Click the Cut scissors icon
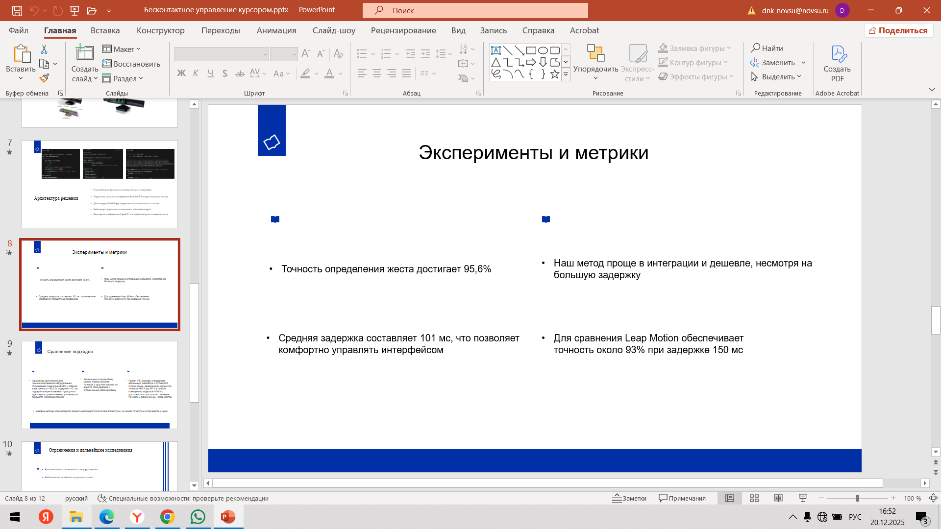This screenshot has width=941, height=529. pyautogui.click(x=44, y=49)
